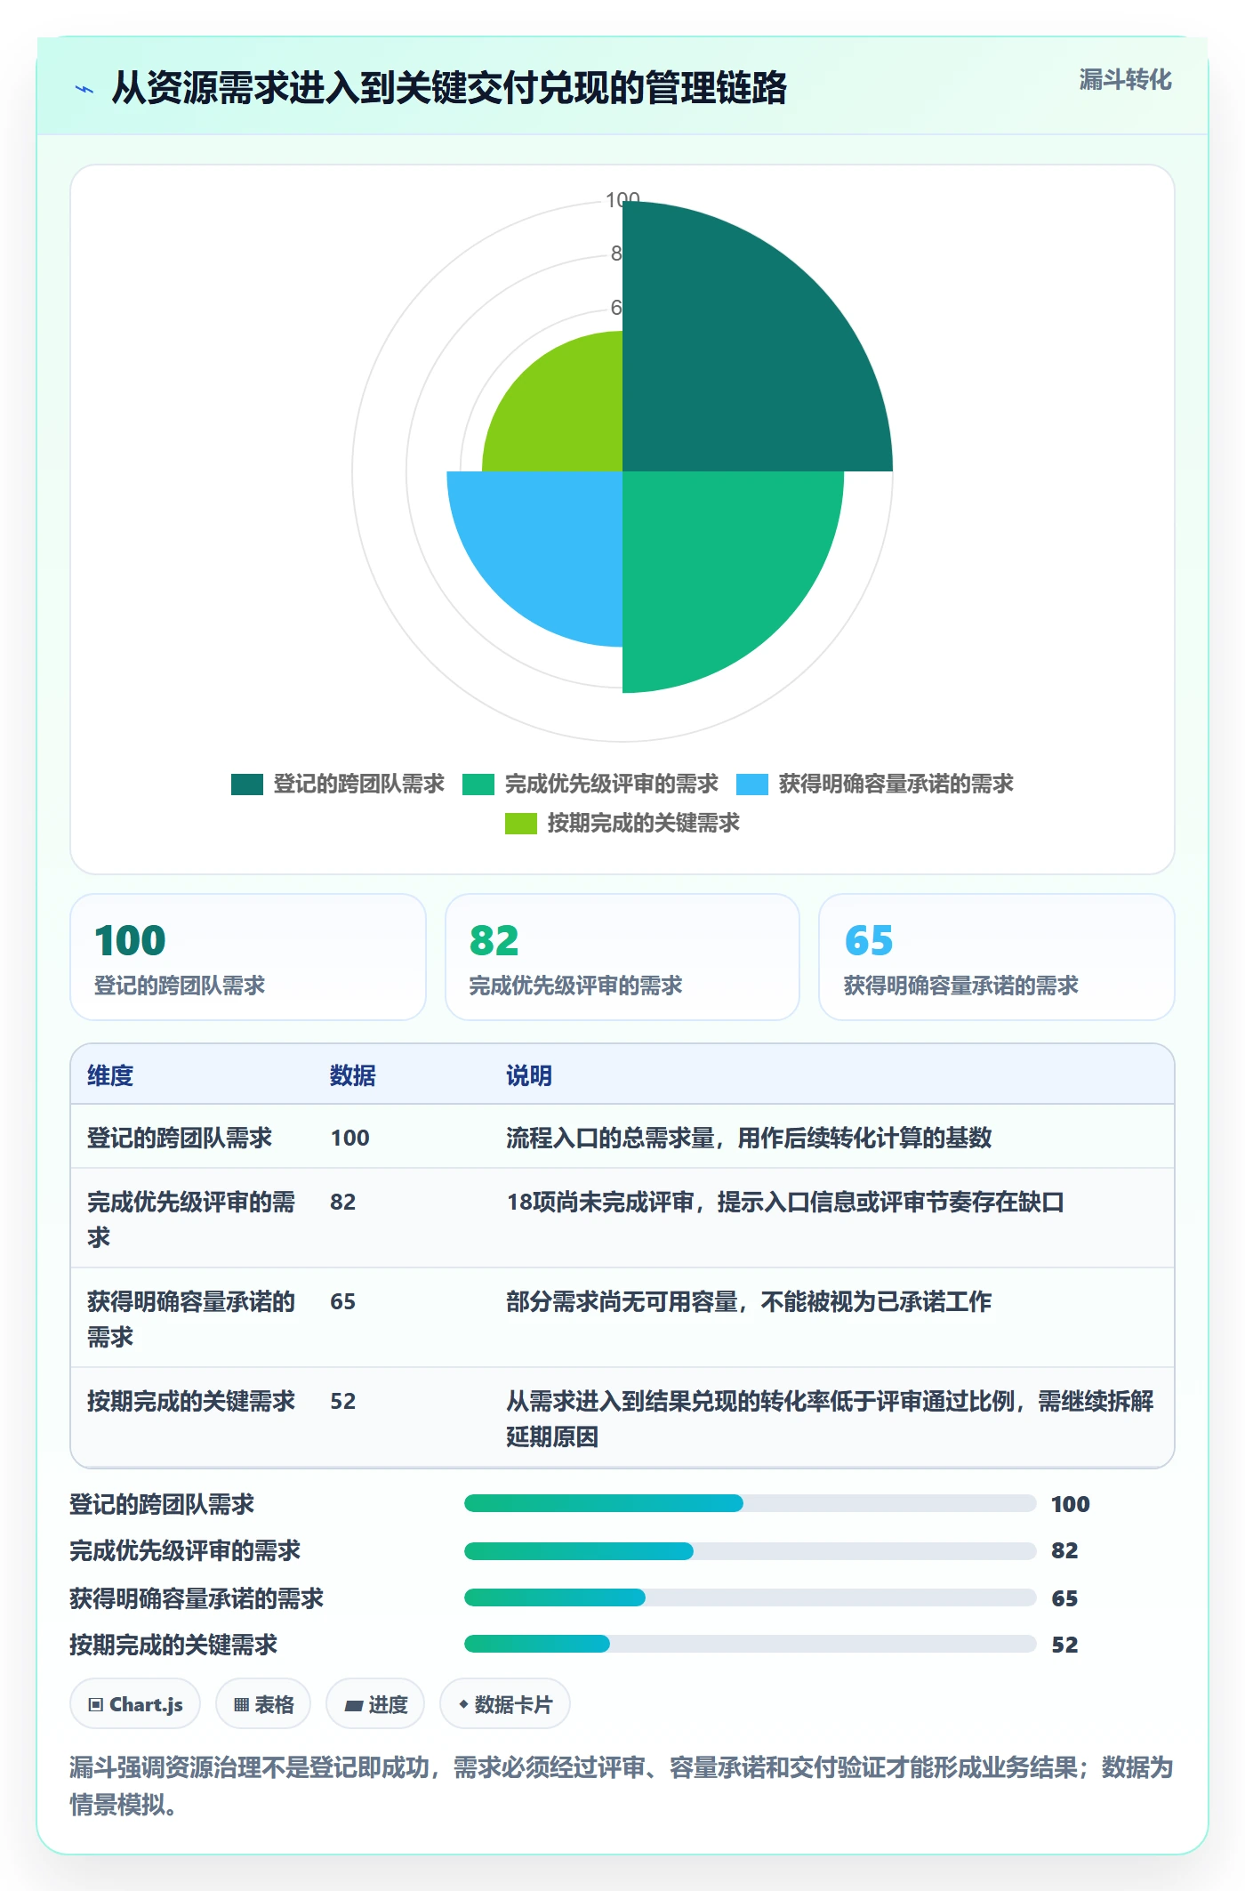Click the 维度 column header

click(110, 1075)
